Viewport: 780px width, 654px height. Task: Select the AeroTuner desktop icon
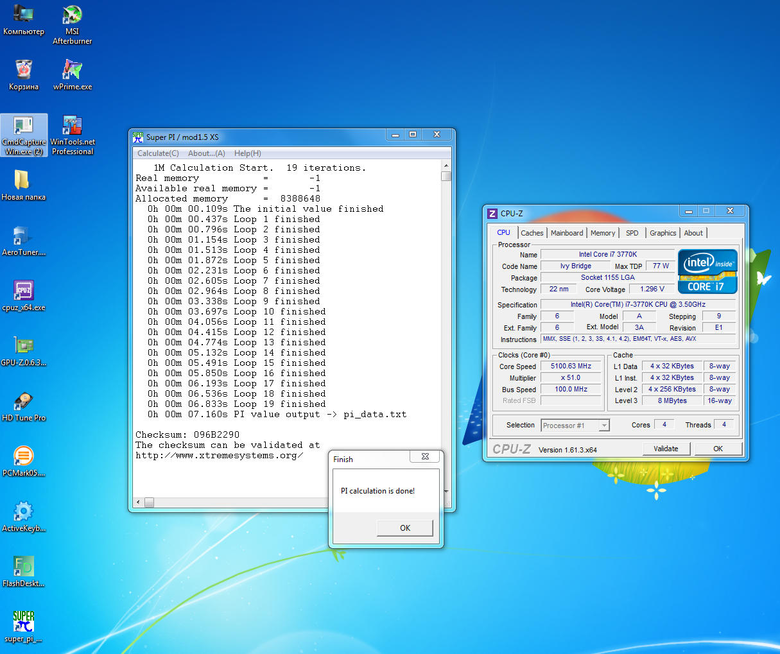point(24,241)
